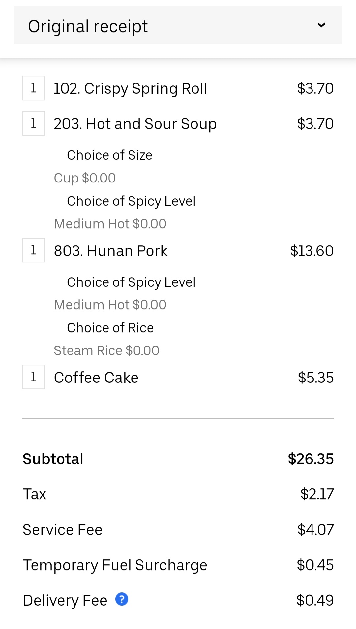Expand the Original receipt dropdown chevron
Image resolution: width=356 pixels, height=629 pixels.
click(321, 25)
